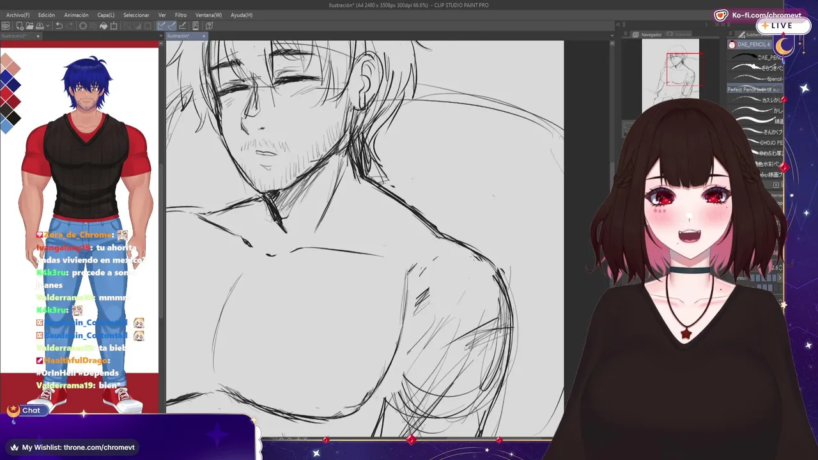The width and height of the screenshot is (818, 460).
Task: Click the wishlist gift tag icon
Action: pyautogui.click(x=14, y=447)
